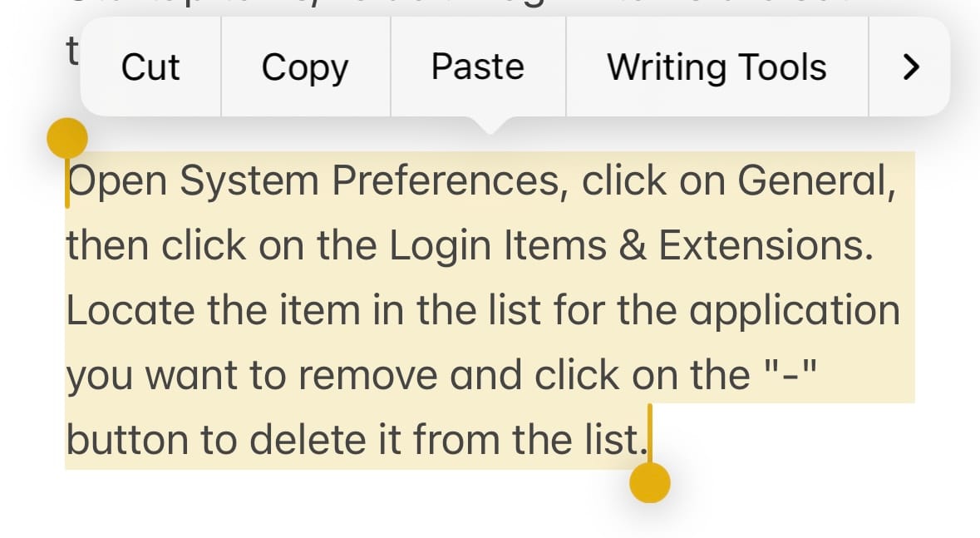This screenshot has width=980, height=538.
Task: Choose Copy from the edit menu
Action: 305,67
